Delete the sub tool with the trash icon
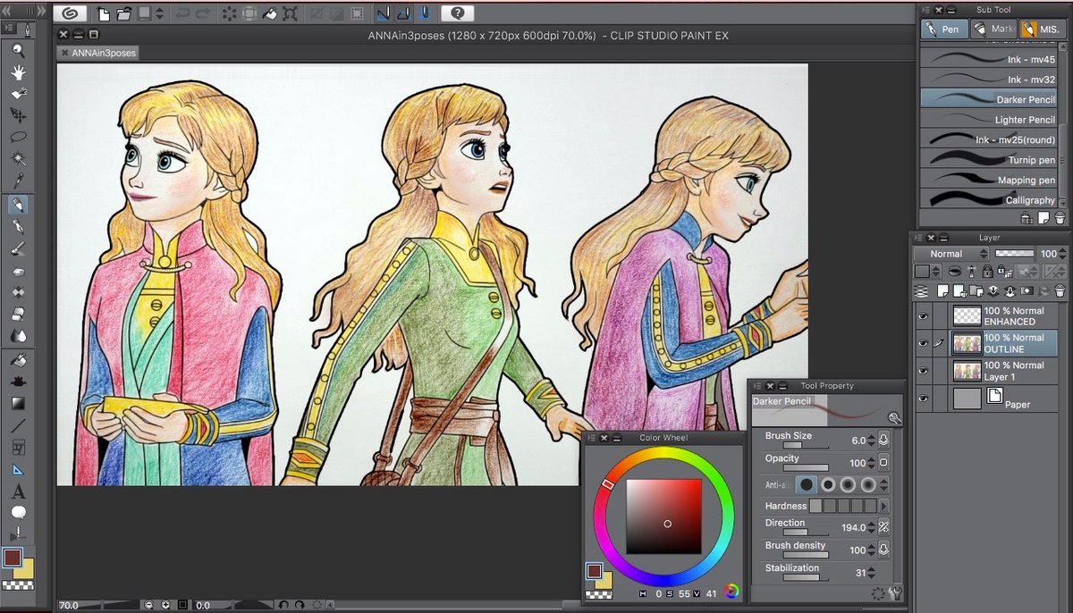Image resolution: width=1073 pixels, height=613 pixels. [1060, 217]
